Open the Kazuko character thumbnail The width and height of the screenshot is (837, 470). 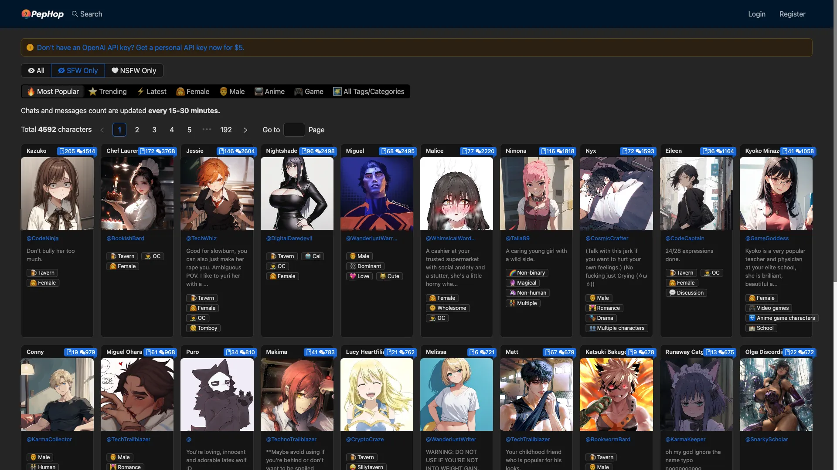pos(57,194)
